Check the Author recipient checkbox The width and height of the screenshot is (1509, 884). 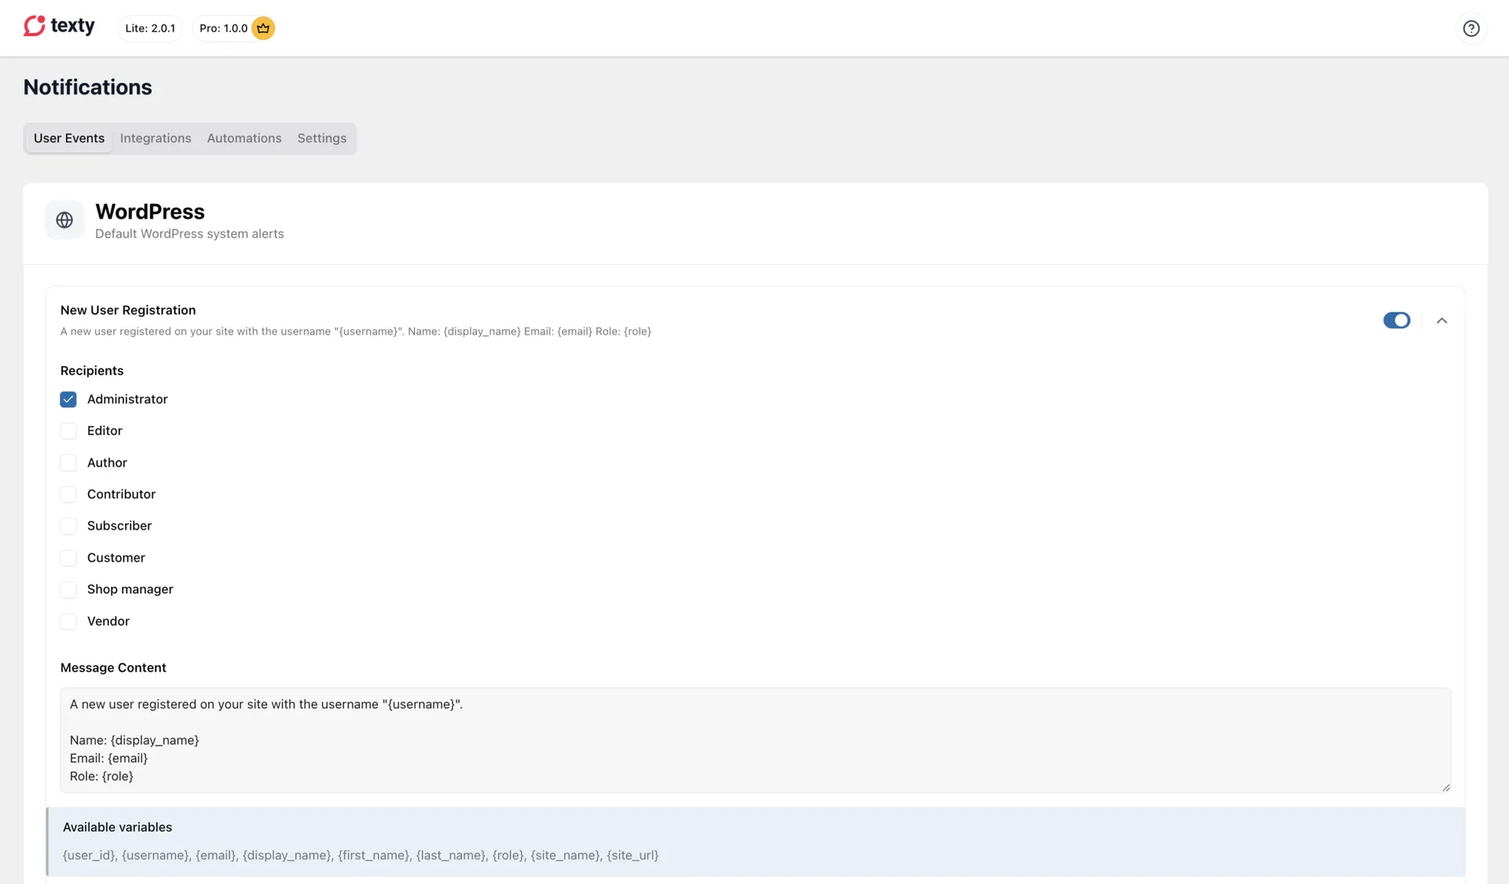click(68, 463)
